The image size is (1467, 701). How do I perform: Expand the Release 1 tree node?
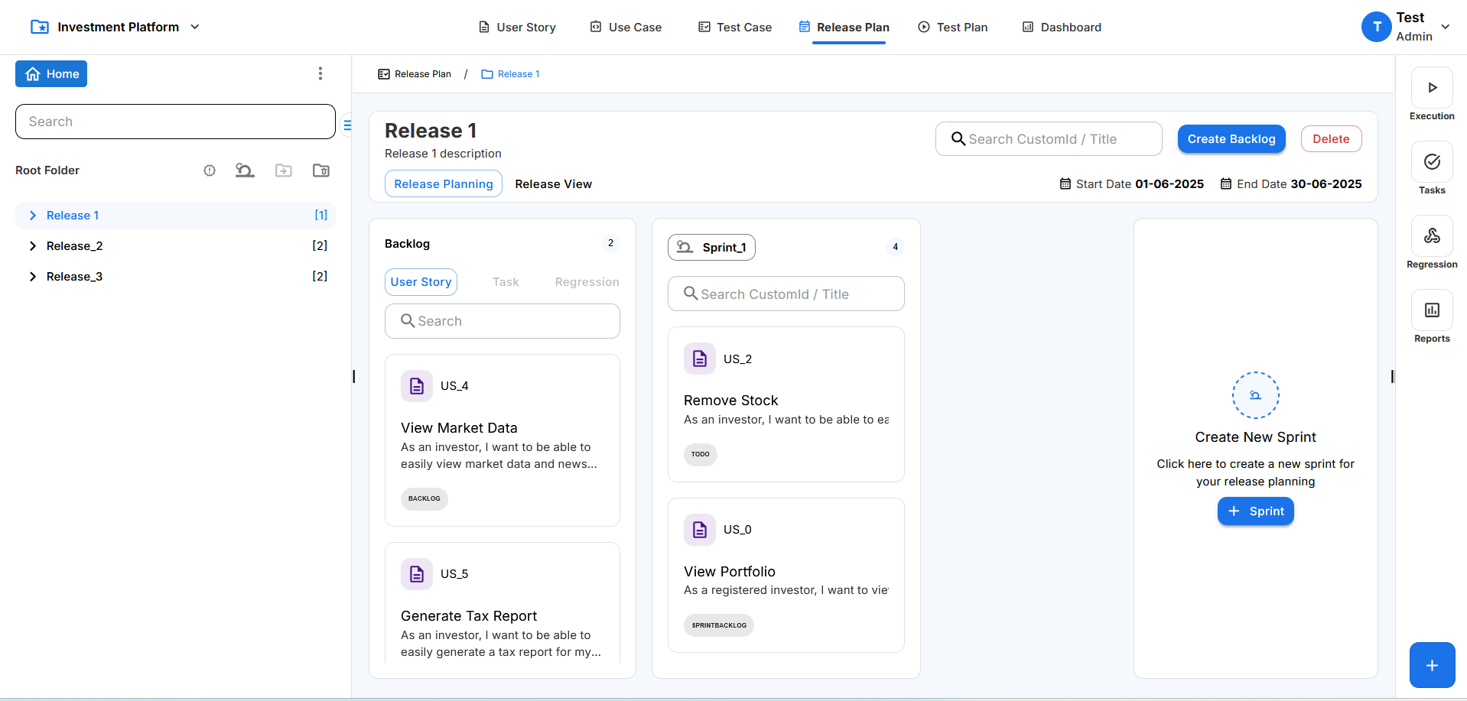[33, 216]
